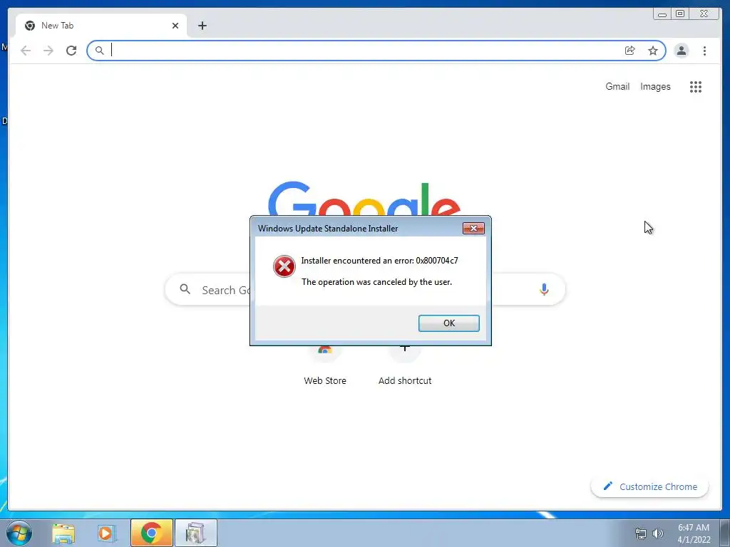This screenshot has width=730, height=547.
Task: Click 'The operation was canceled by the user.' text
Action: click(376, 282)
